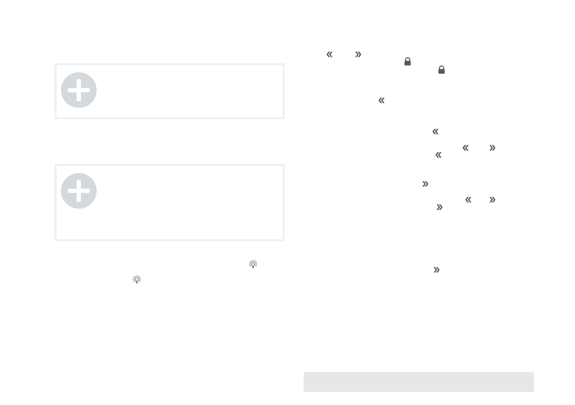Click right double chevron just beneath third chevron pair
This screenshot has width=575, height=405.
click(439, 207)
